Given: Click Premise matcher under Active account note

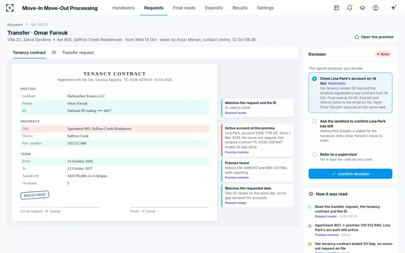Looking at the screenshot, I should [237, 152].
